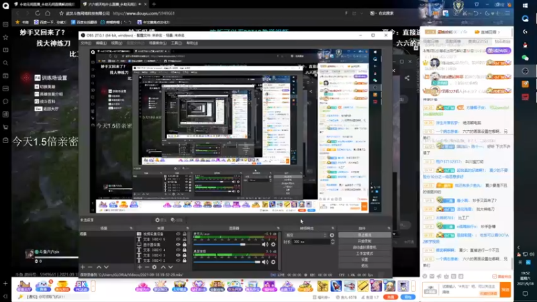Click OBS Studio icon in Windows taskbar

[x=526, y=71]
